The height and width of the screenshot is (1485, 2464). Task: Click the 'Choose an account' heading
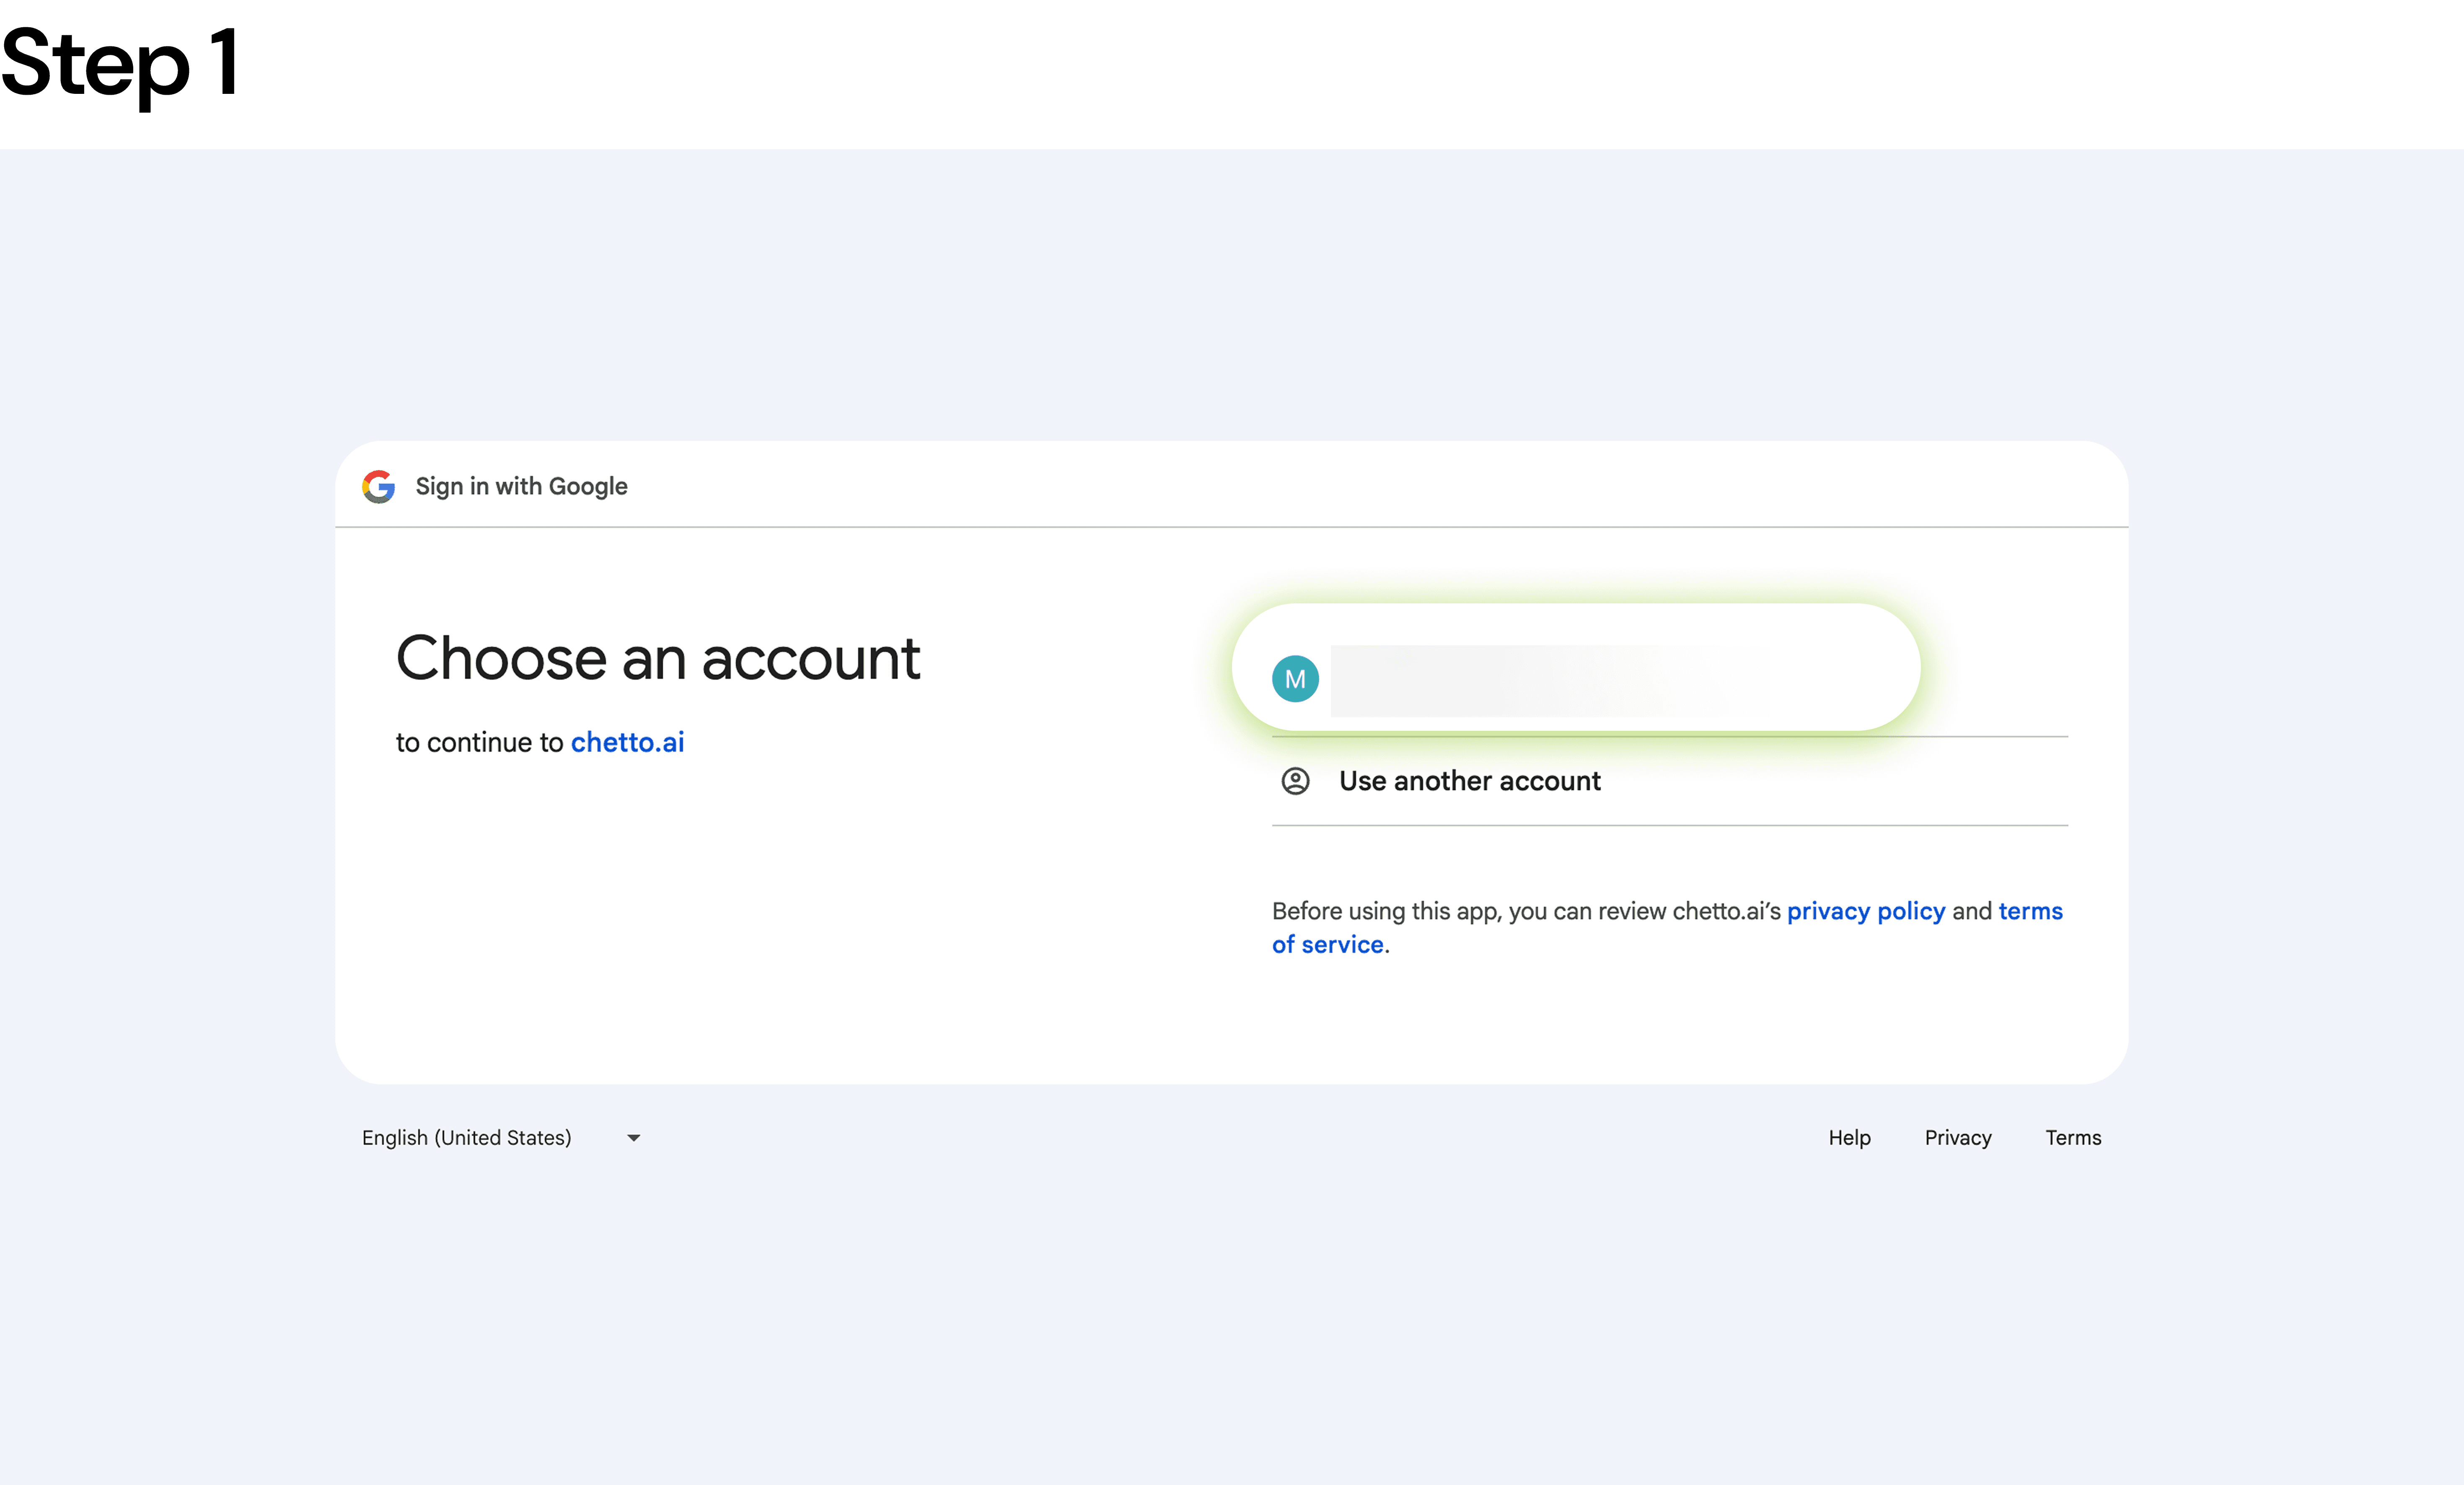657,659
